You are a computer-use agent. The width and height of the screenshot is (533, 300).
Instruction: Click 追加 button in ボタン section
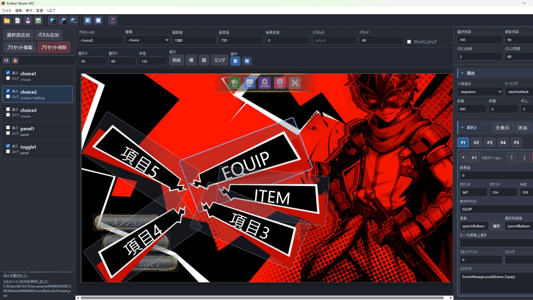(522, 127)
